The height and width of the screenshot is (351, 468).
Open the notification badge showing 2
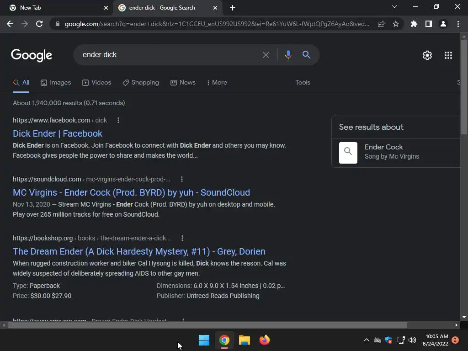click(455, 340)
